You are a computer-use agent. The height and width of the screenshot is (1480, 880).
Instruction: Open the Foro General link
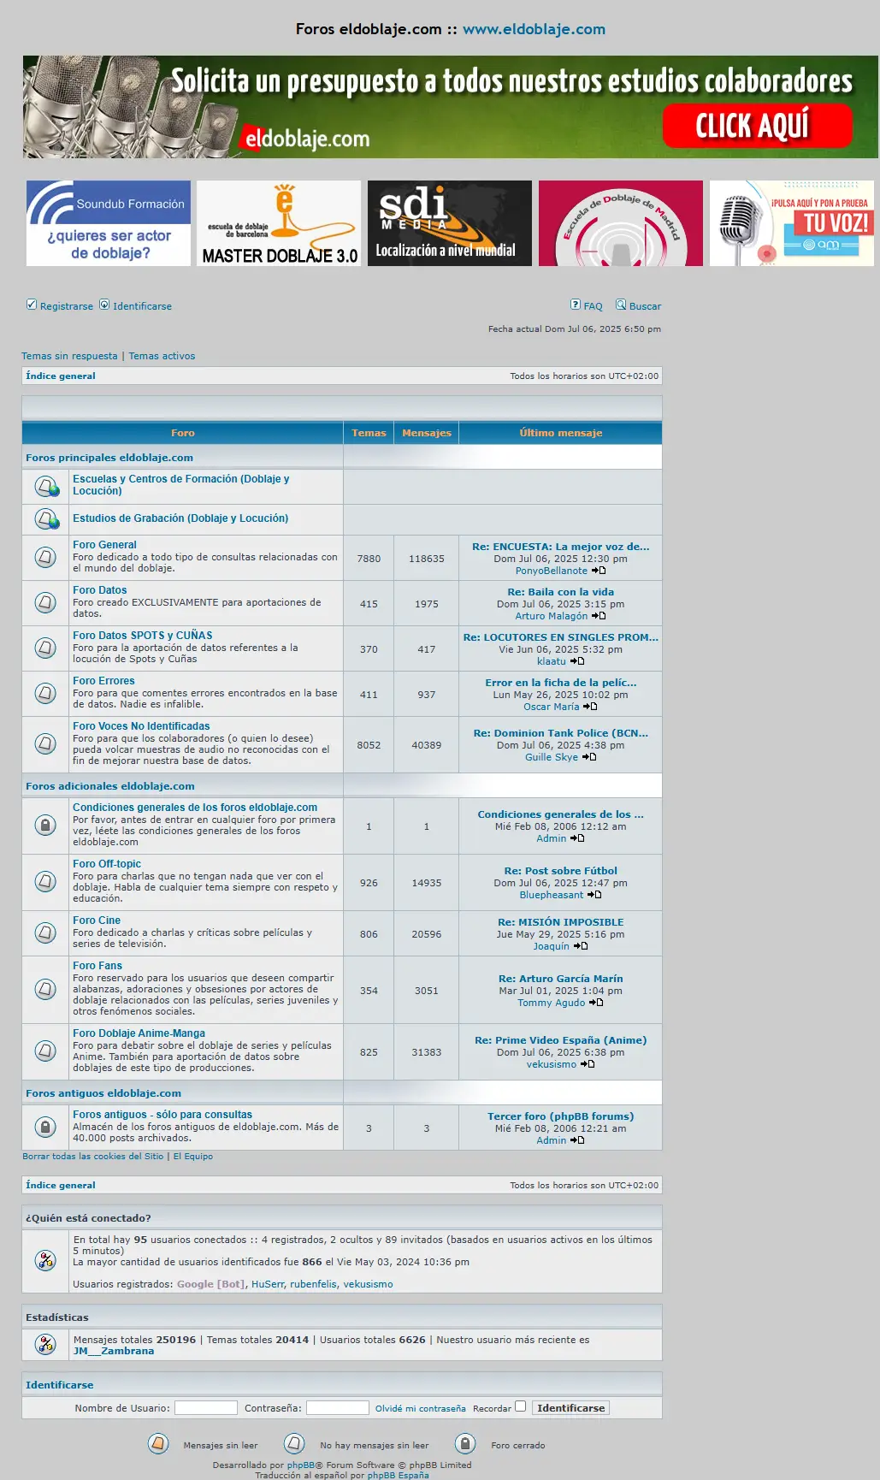(x=104, y=545)
